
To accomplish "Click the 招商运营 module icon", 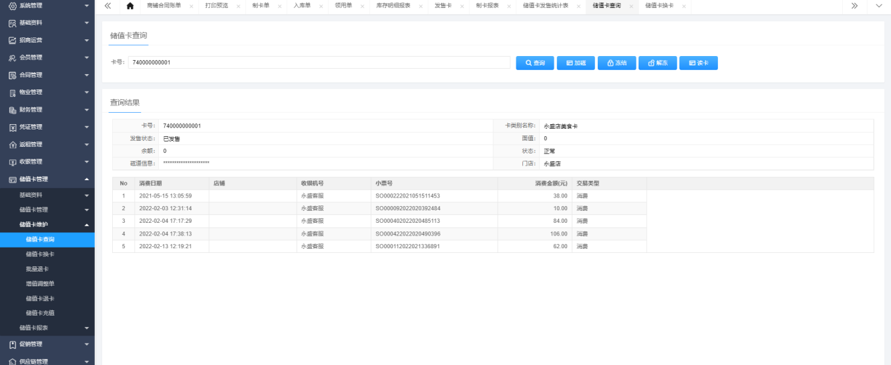I will (12, 40).
